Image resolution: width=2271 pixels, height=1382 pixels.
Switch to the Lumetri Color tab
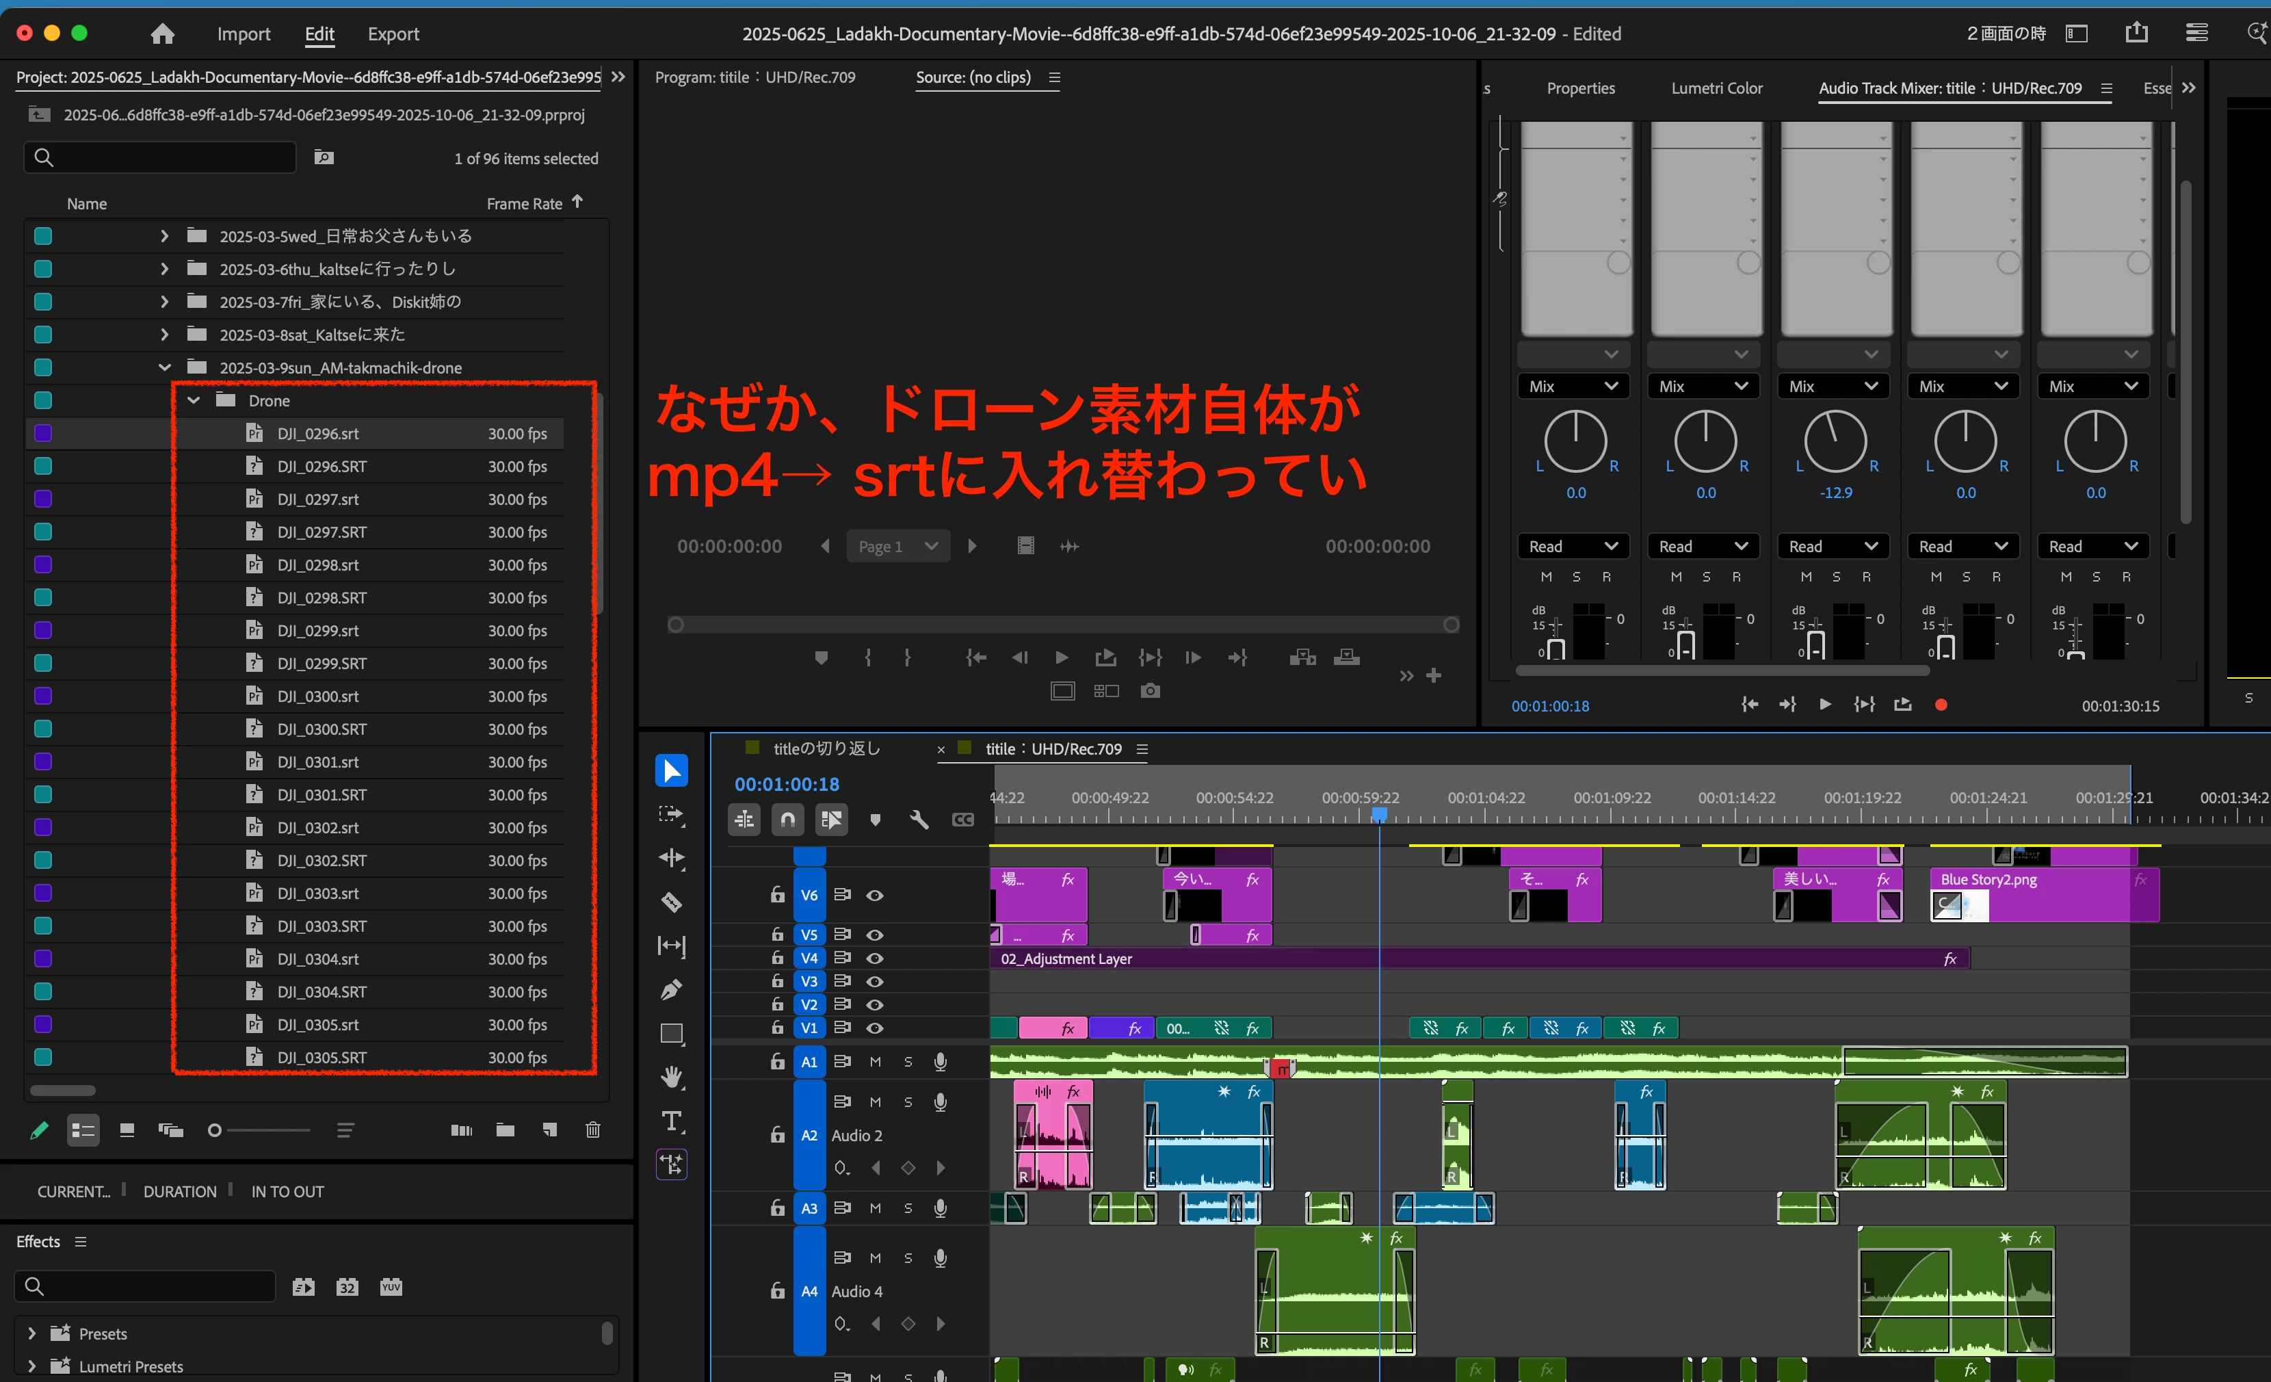1716,88
